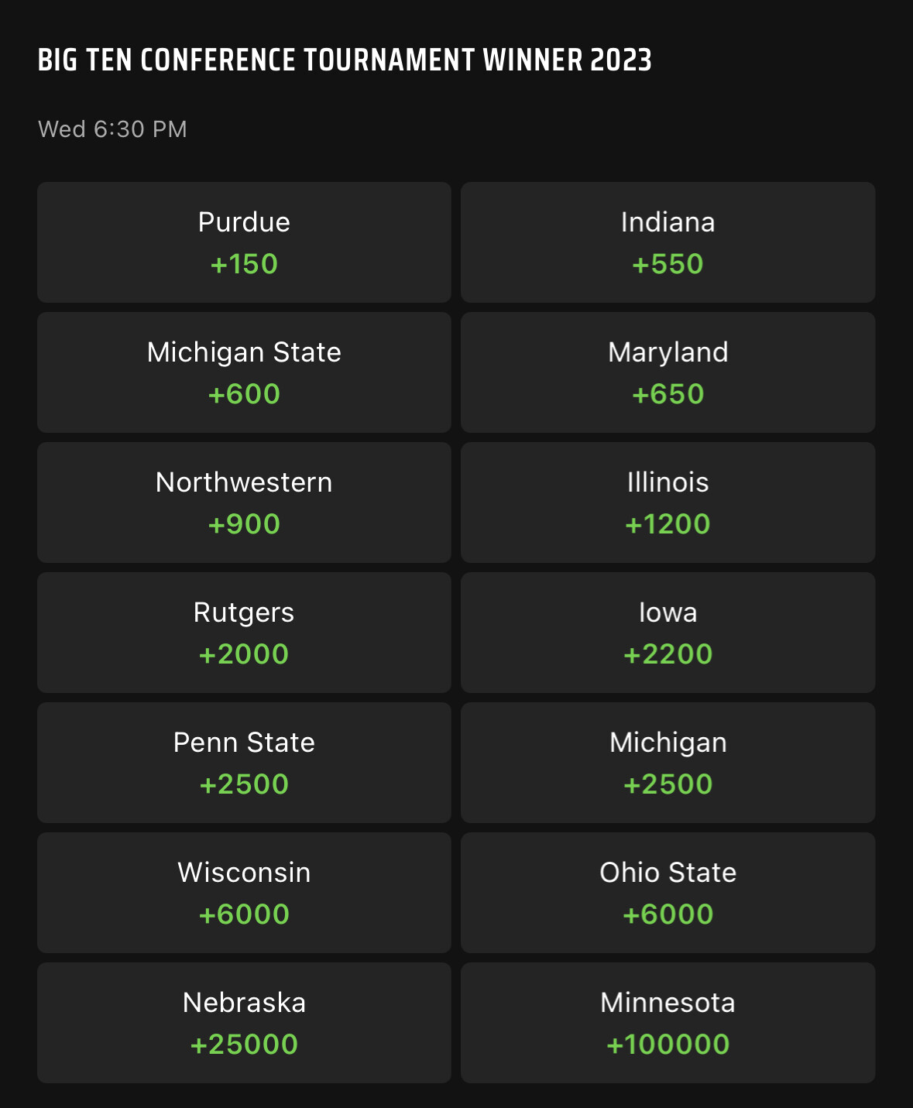Choose Iowa +2200 odds

[668, 633]
